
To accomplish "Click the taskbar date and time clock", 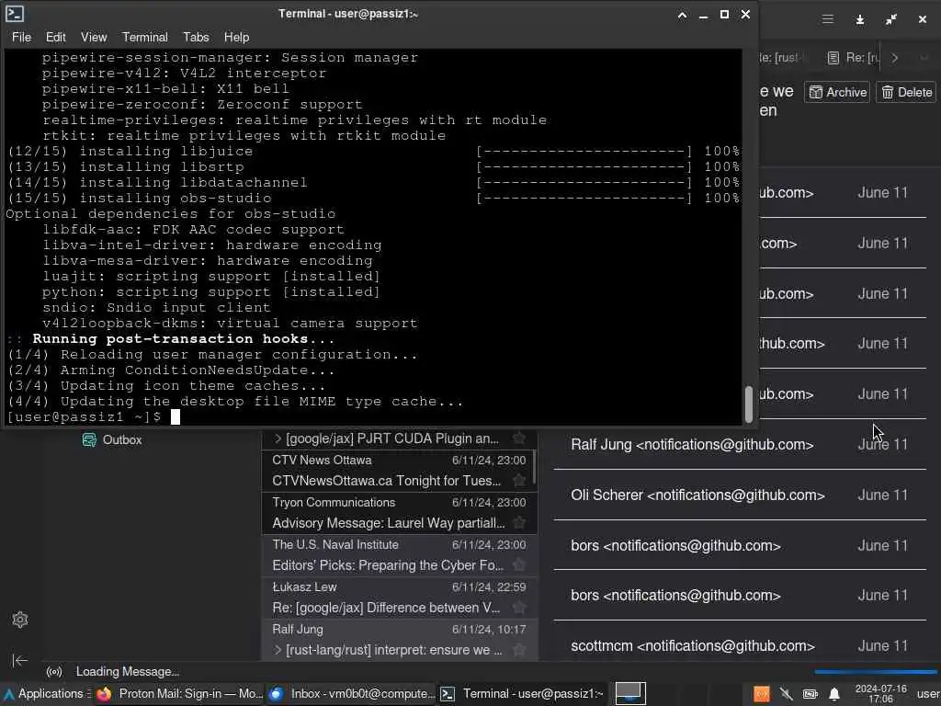I will pyautogui.click(x=880, y=693).
